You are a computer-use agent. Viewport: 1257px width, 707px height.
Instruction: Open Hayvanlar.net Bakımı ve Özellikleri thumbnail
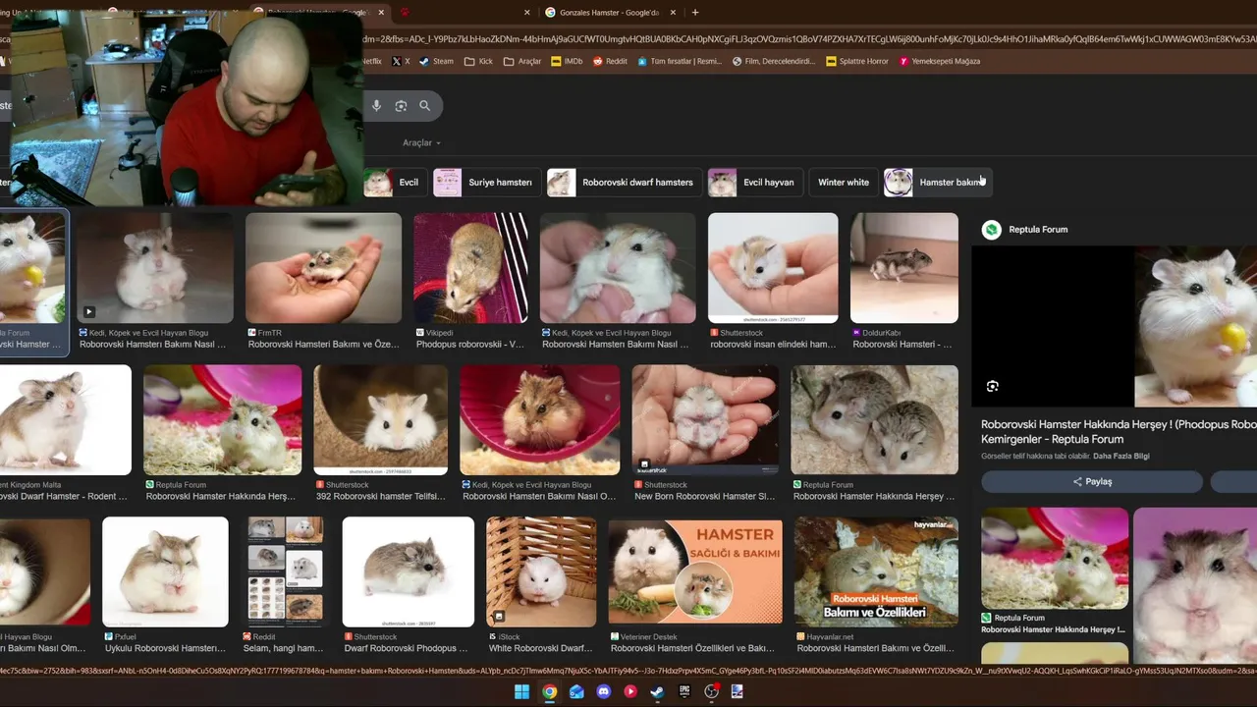(876, 572)
